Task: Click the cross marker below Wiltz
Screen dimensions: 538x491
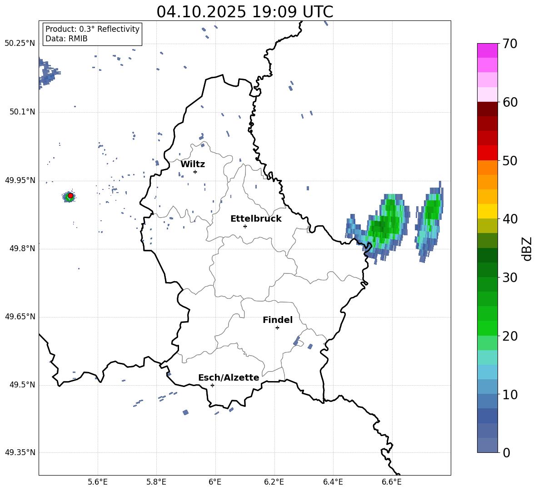Action: 195,172
